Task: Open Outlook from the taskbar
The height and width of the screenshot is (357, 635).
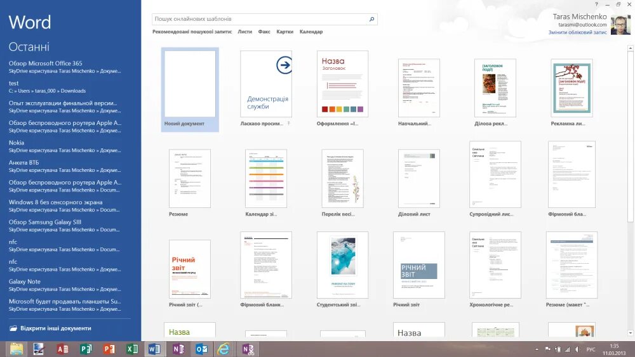Action: click(x=201, y=349)
